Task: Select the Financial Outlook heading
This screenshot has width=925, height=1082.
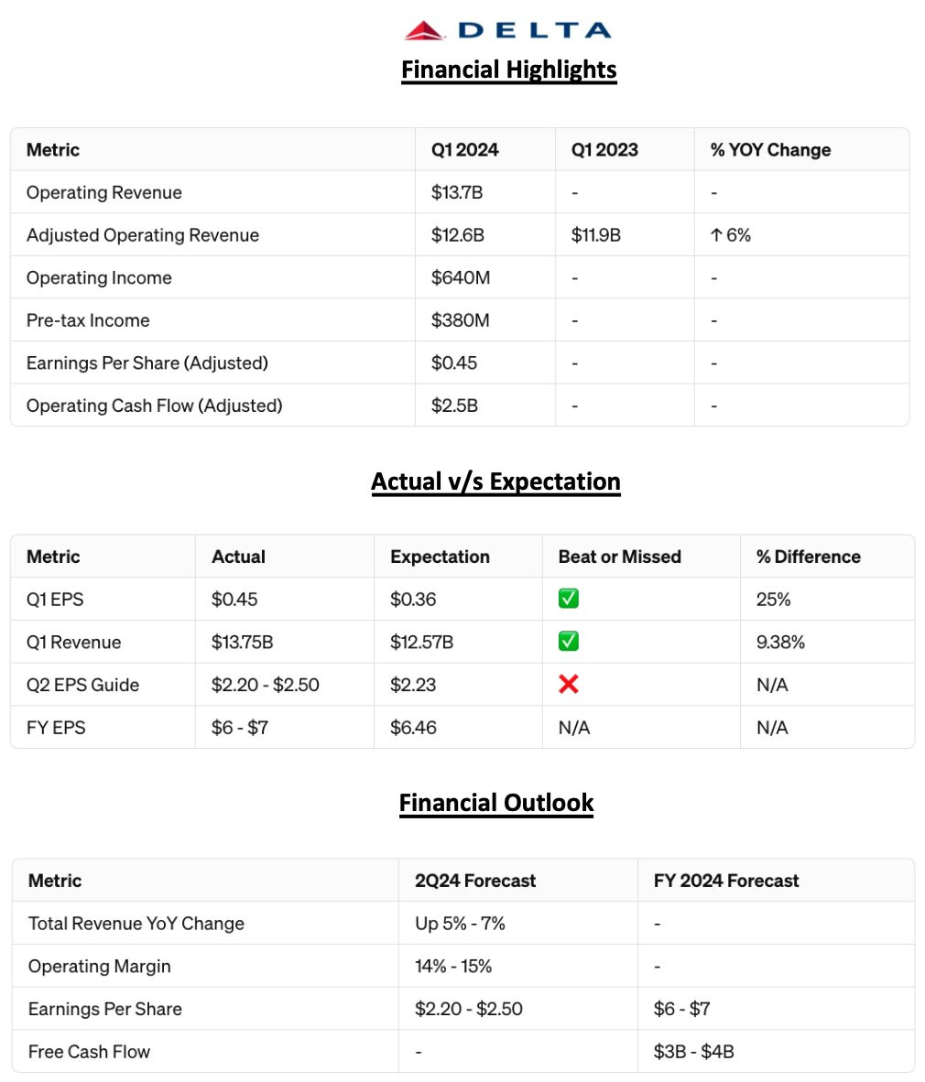Action: 495,803
